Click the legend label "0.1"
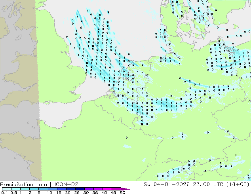 click(x=4, y=192)
